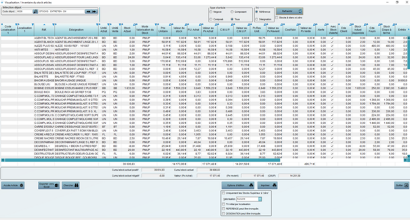Image resolution: width=410 pixels, height=220 pixels.
Task: Click the Rafraîchir refresh button
Action: tap(289, 11)
